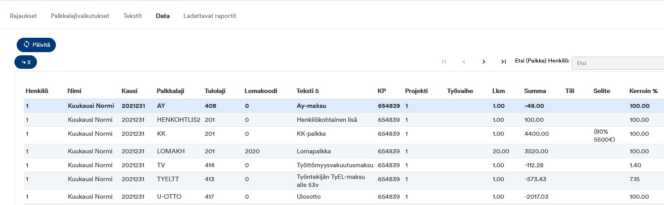664x205 pixels.
Task: Sort by the Summa column header
Action: (x=535, y=91)
